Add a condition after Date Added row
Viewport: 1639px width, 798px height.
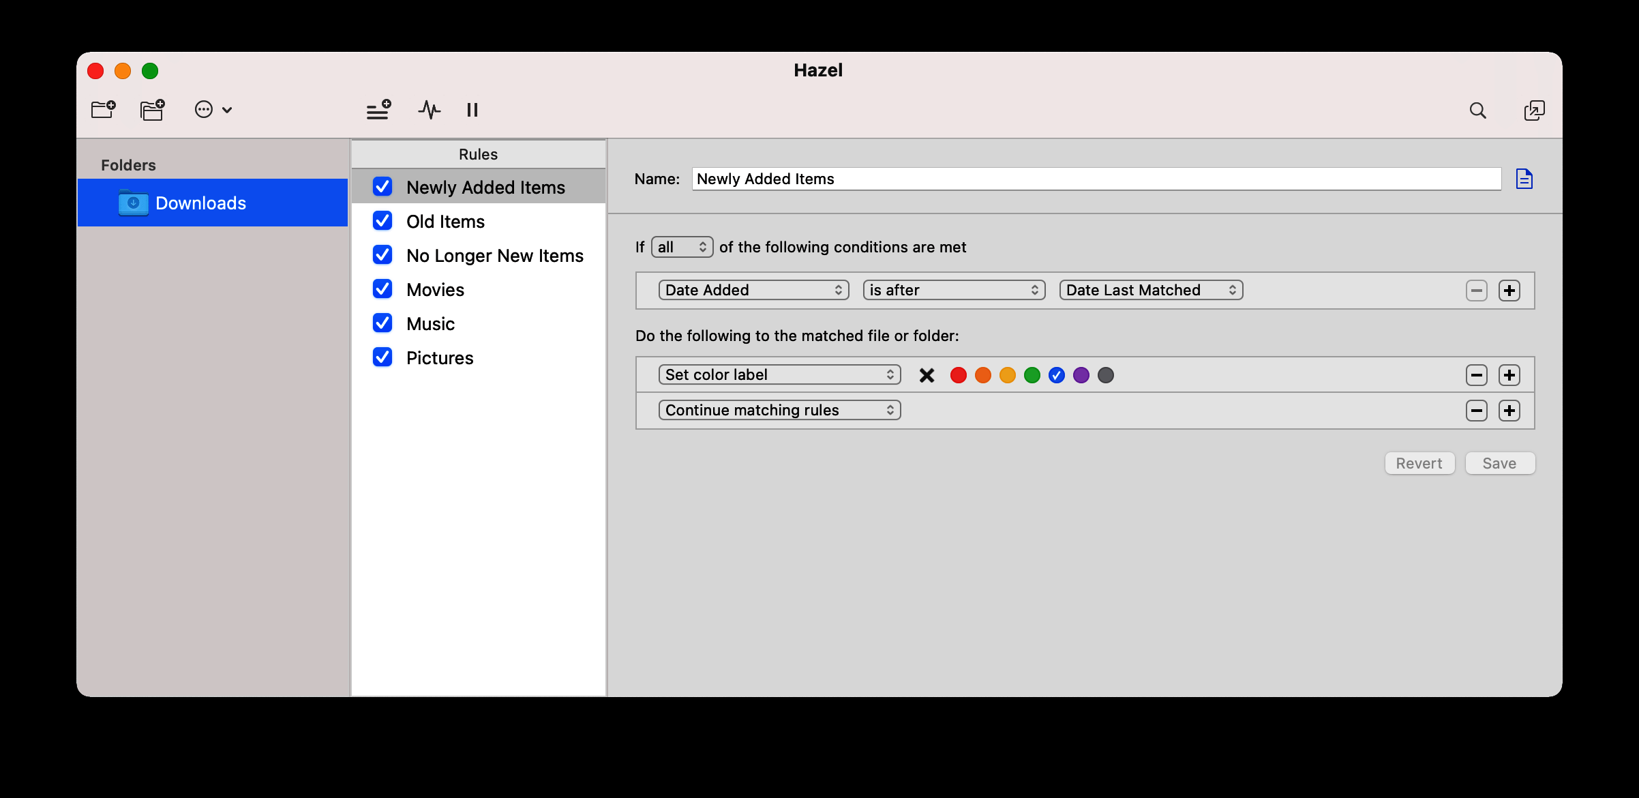(1509, 291)
